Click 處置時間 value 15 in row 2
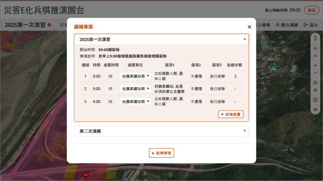Viewport: 323px width, 181px height. [110, 89]
